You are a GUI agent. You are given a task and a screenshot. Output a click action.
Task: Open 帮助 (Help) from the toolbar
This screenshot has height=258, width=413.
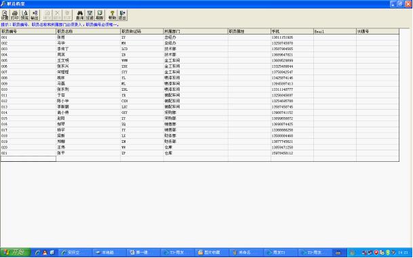112,15
